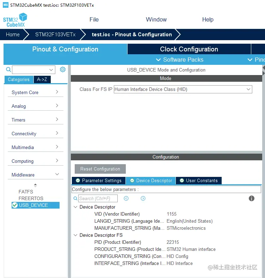
Task: Switch to the Parameter Settings tab
Action: pyautogui.click(x=99, y=180)
